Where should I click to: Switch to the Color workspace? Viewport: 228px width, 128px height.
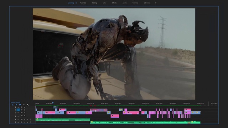(x=104, y=3)
